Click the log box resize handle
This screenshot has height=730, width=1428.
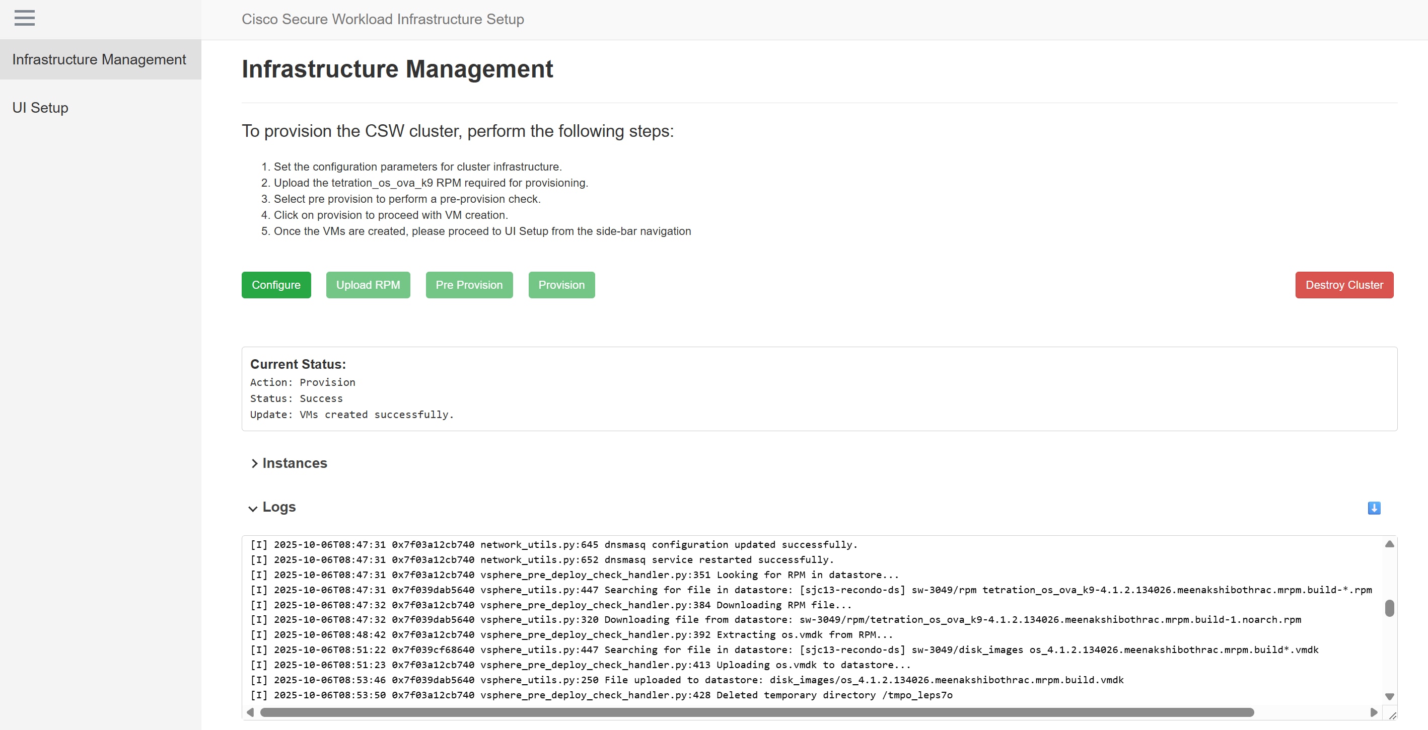pyautogui.click(x=1392, y=715)
